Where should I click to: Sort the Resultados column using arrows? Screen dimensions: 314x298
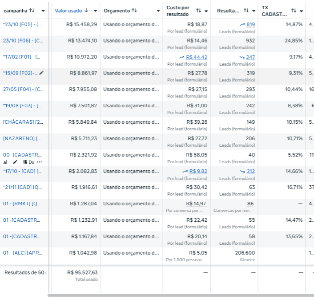coord(246,10)
